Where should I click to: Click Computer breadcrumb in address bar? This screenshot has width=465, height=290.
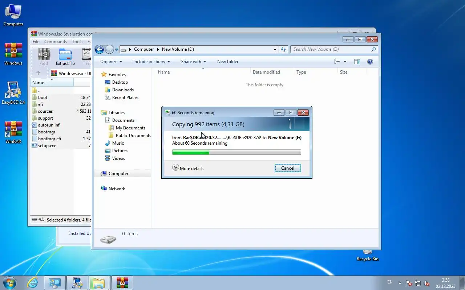pos(144,49)
